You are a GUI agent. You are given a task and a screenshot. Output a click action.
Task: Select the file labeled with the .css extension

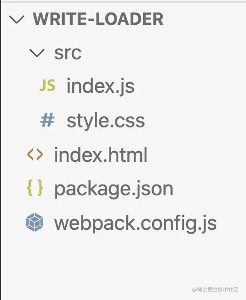[x=106, y=121]
